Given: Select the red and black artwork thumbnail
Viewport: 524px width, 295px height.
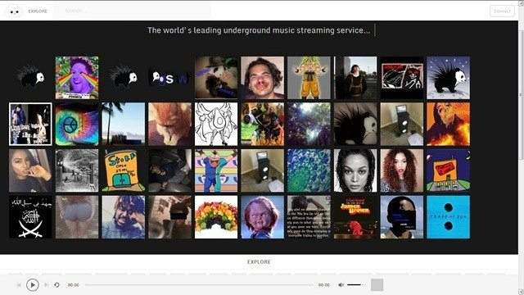Looking at the screenshot, I should click(402, 78).
